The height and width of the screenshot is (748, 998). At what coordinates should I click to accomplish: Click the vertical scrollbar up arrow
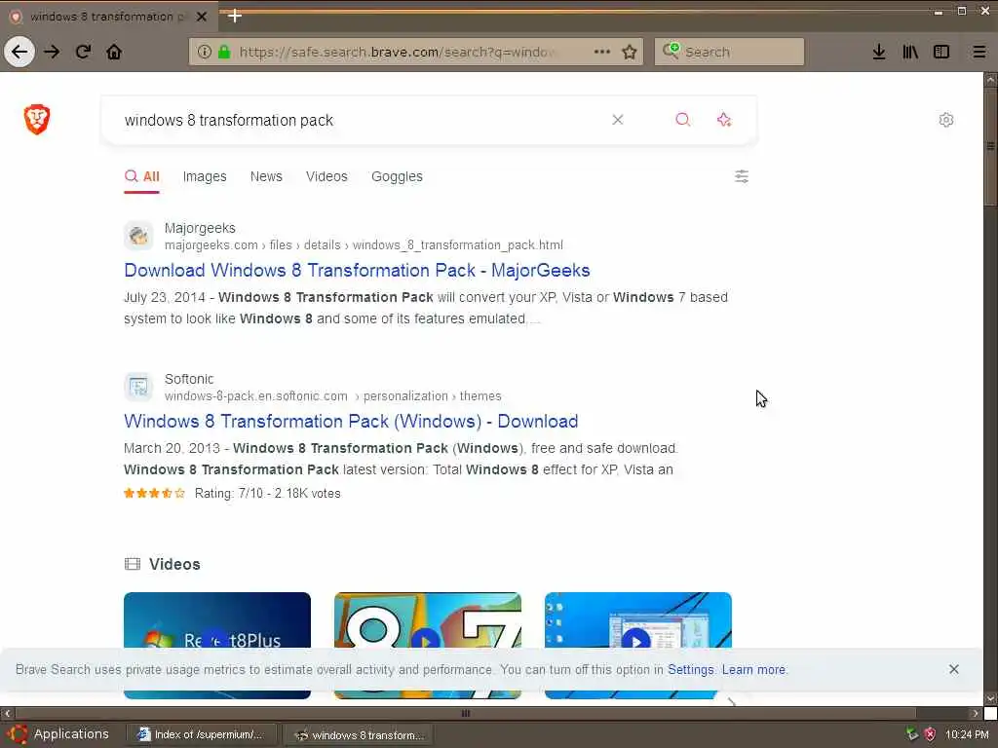pyautogui.click(x=990, y=80)
